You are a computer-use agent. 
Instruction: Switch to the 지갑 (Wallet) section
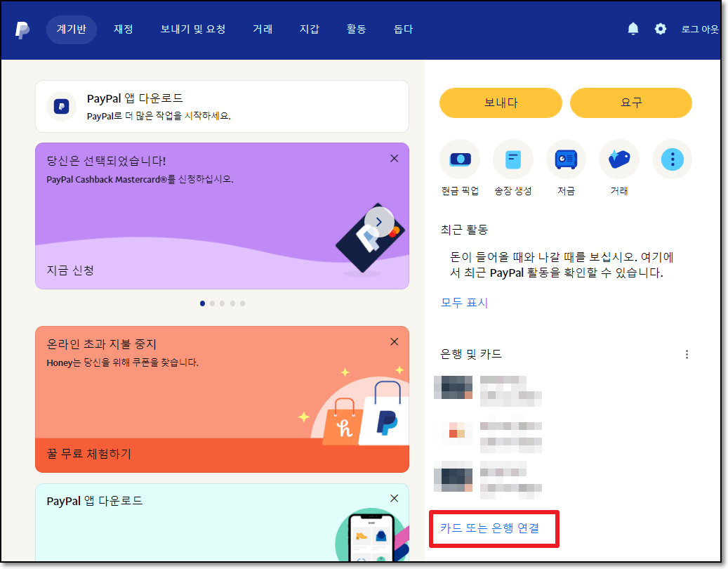pyautogui.click(x=310, y=30)
